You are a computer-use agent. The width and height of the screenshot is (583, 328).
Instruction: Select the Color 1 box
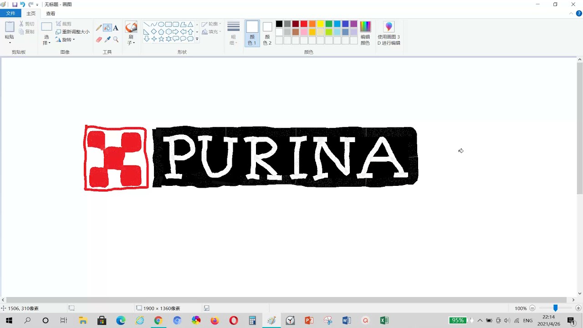tap(252, 33)
